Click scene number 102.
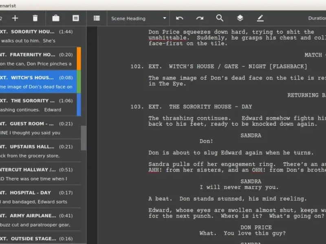Viewport: 326px width, 244px height. pyautogui.click(x=137, y=66)
